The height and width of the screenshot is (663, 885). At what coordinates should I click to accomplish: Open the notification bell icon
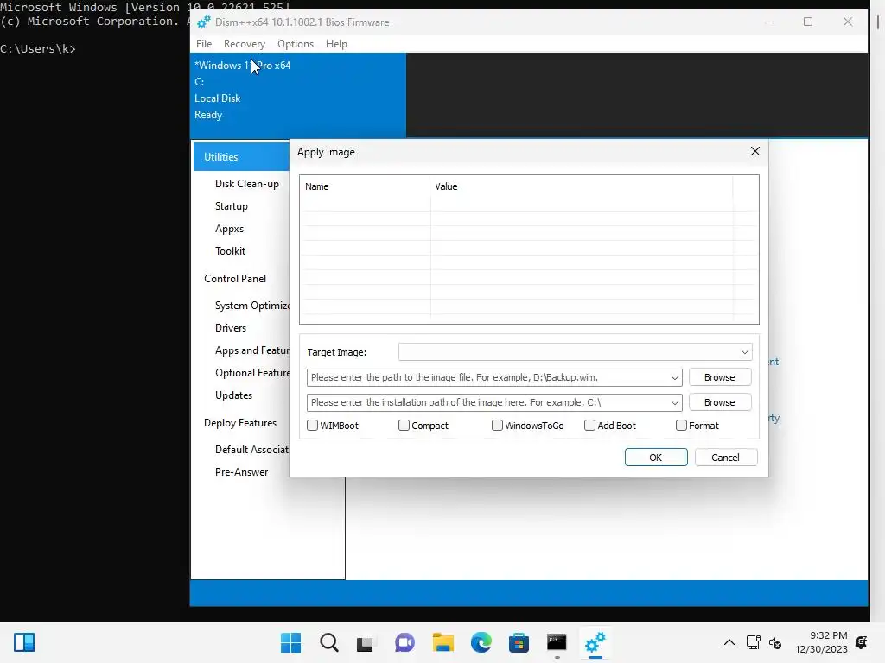pos(862,642)
